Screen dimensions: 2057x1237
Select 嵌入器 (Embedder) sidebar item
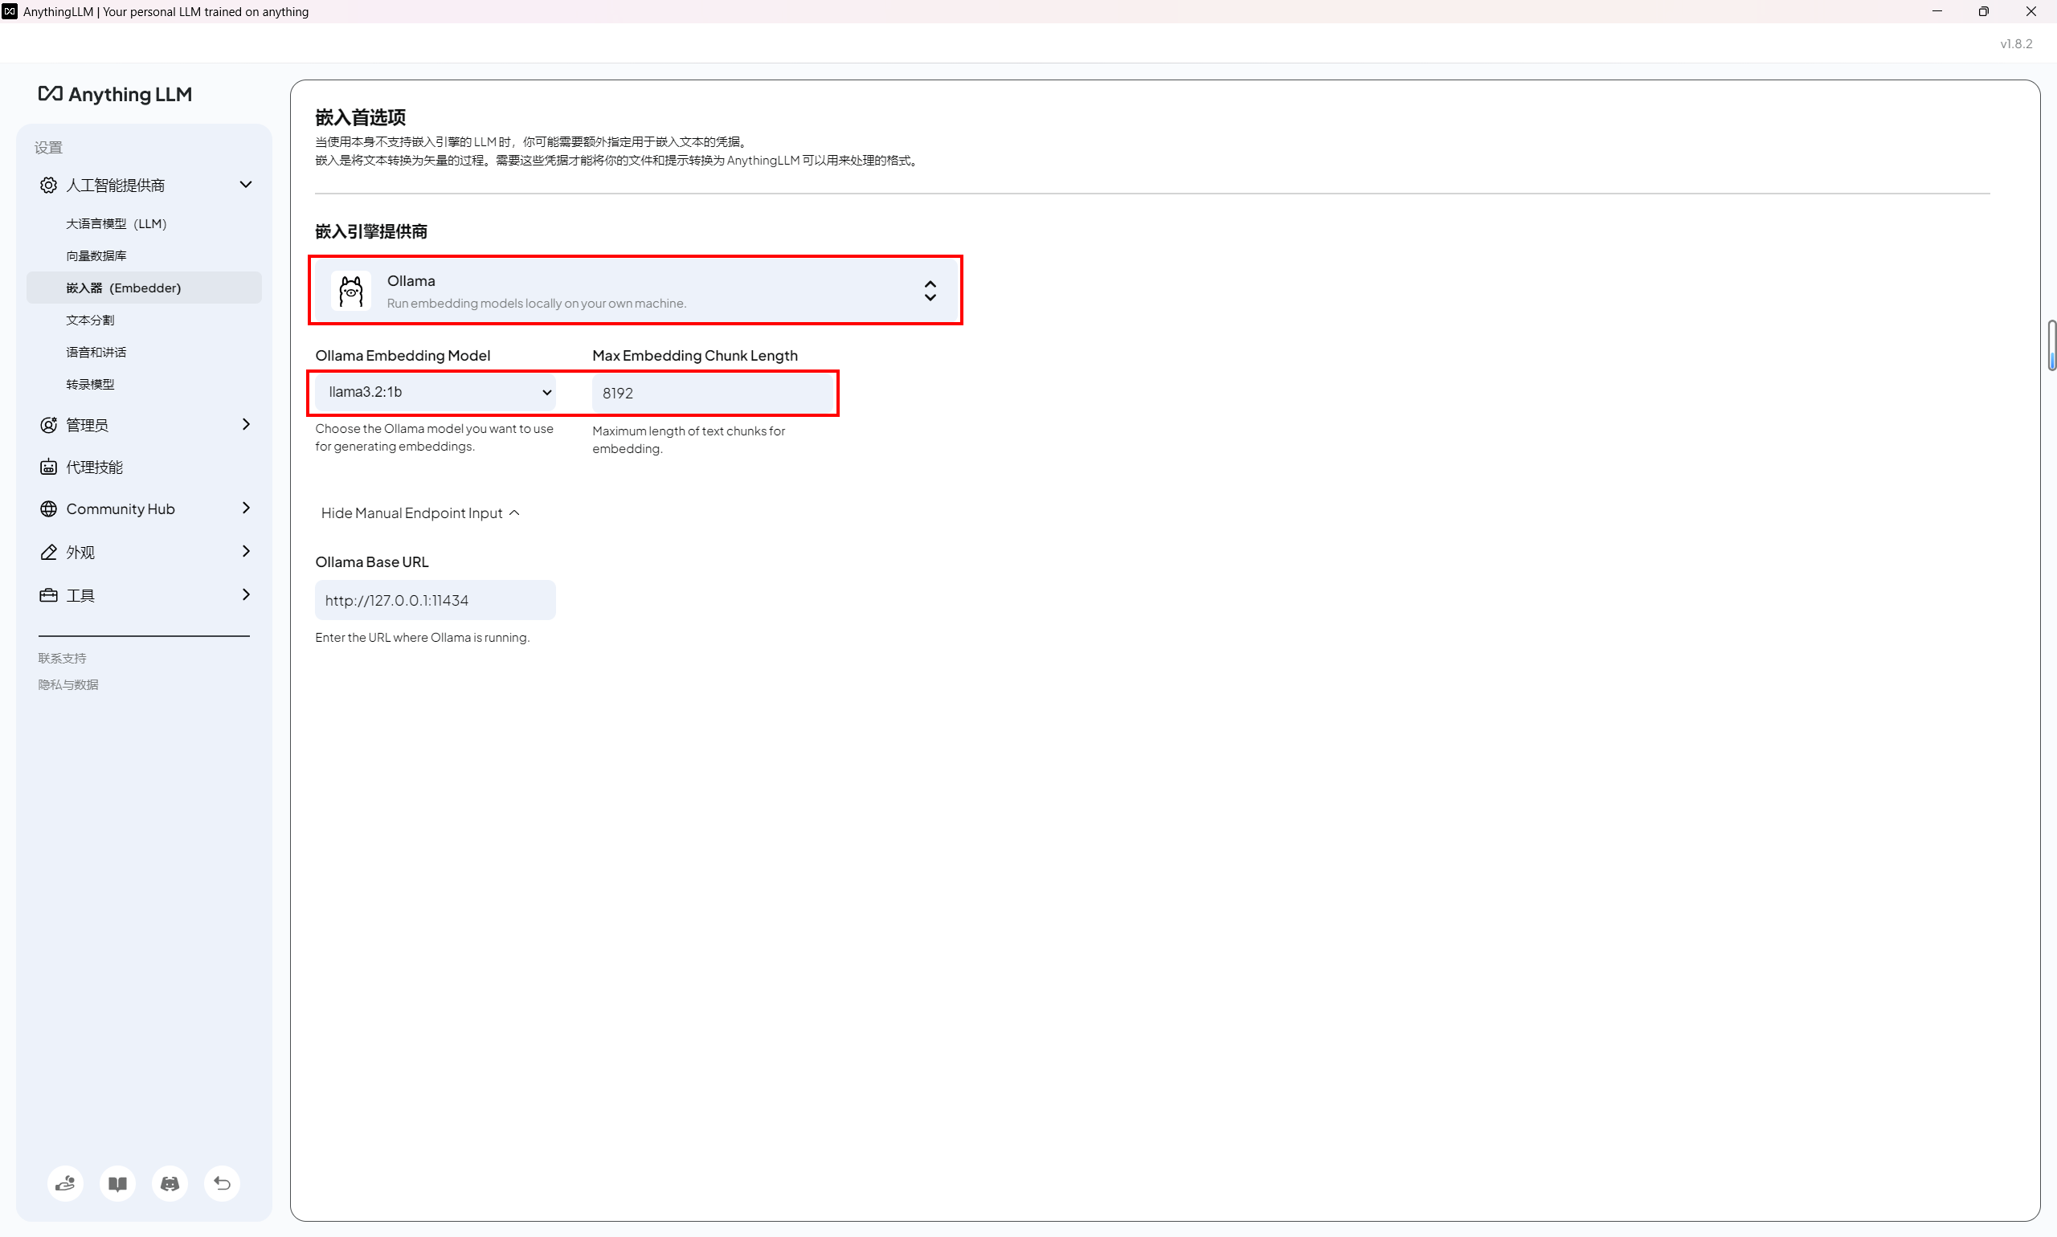145,288
